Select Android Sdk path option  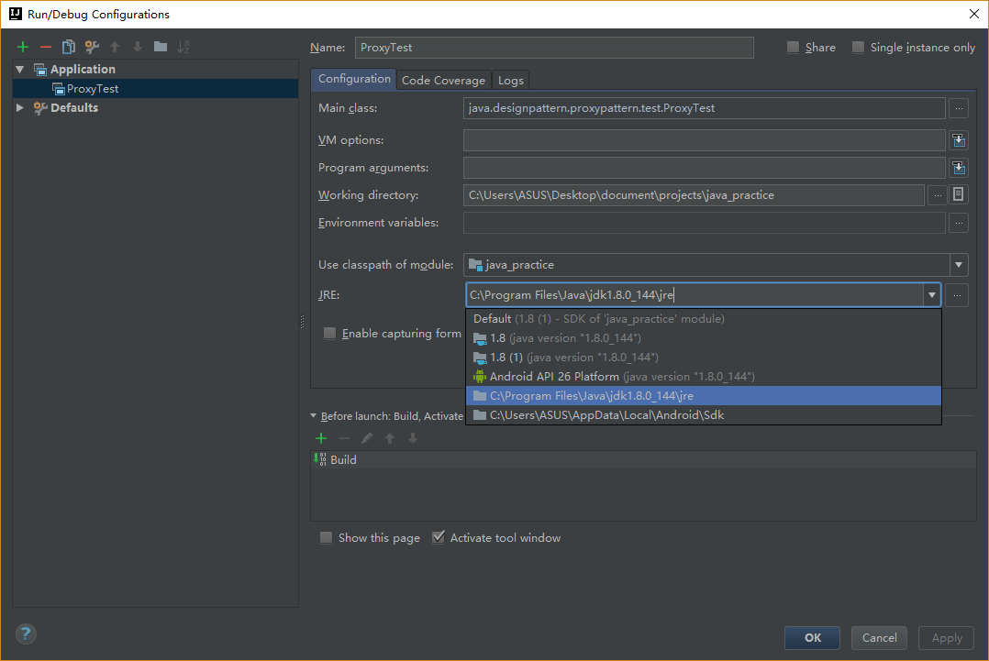704,415
